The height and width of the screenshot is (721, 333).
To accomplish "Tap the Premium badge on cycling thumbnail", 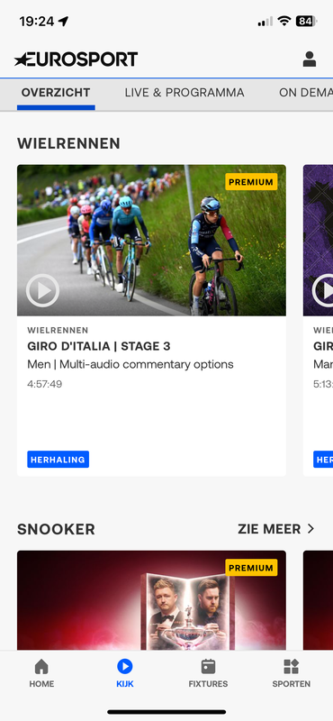I will pos(251,182).
